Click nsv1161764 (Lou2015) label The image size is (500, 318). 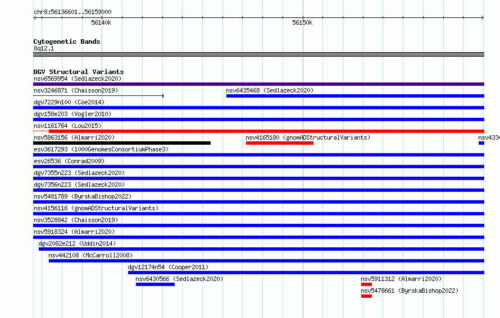(x=67, y=126)
